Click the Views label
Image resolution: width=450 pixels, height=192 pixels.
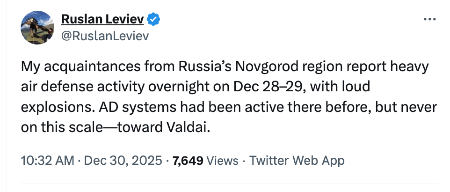(x=223, y=161)
